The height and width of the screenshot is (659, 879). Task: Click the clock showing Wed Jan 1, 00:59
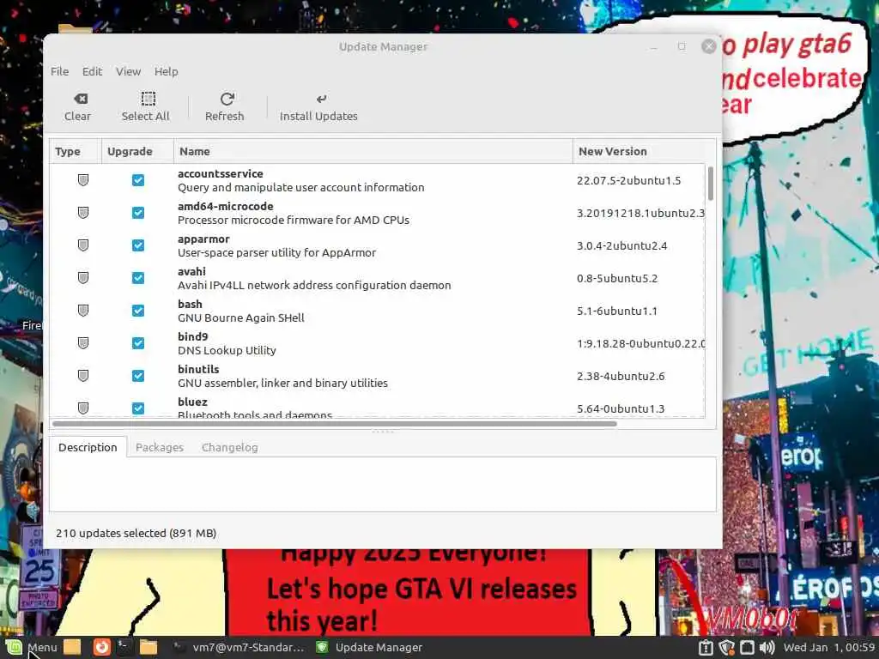[x=829, y=647]
